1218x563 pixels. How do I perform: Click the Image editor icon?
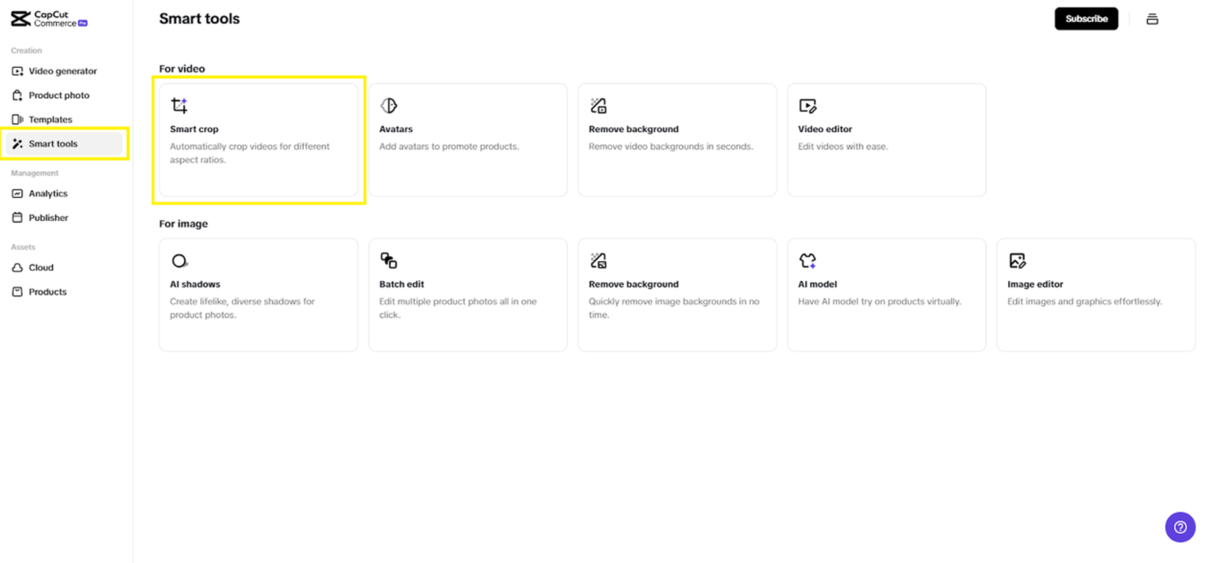point(1017,261)
